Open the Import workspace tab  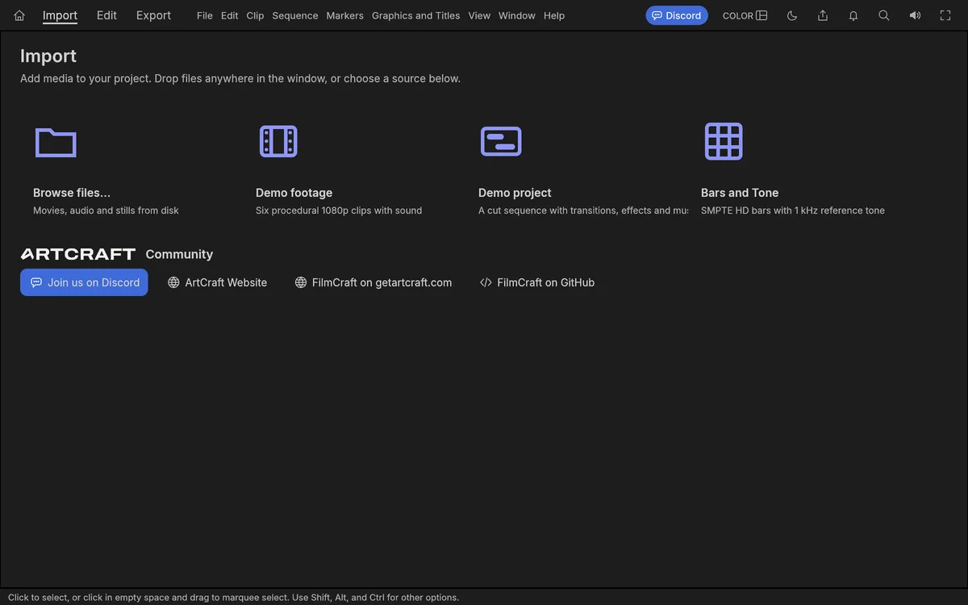point(60,15)
